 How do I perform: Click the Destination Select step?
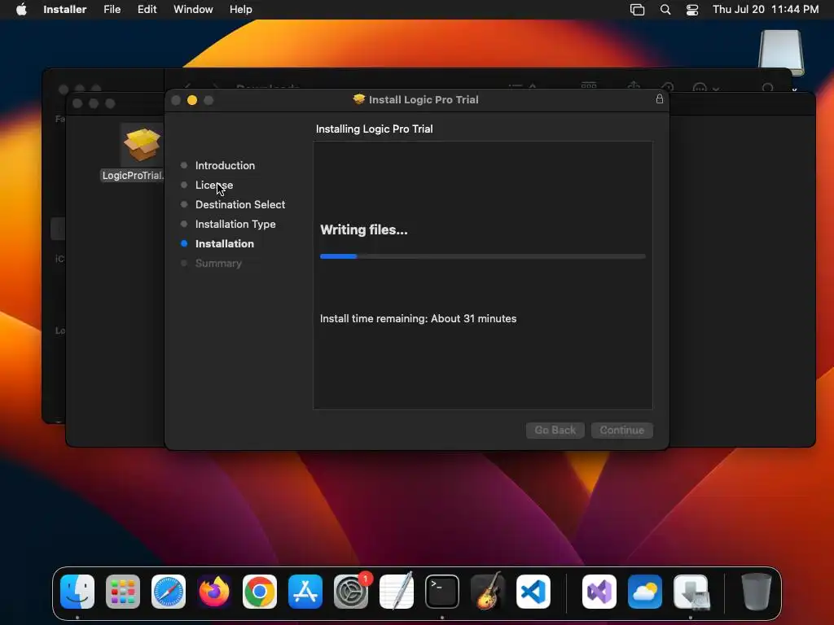click(240, 204)
